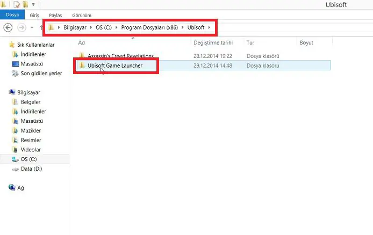Select Assassin's Creed Revelations folder name
This screenshot has height=235, width=373.
[x=120, y=56]
